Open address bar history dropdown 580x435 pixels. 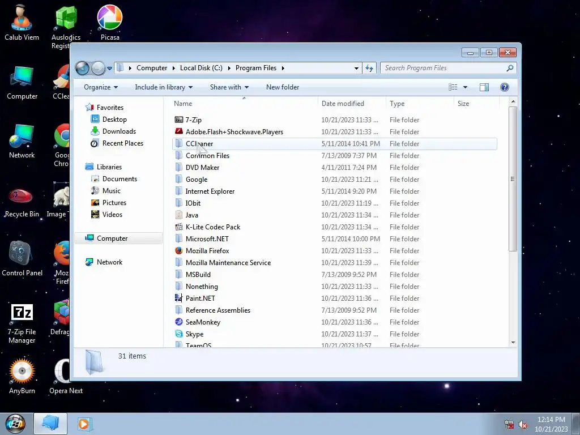(x=356, y=69)
